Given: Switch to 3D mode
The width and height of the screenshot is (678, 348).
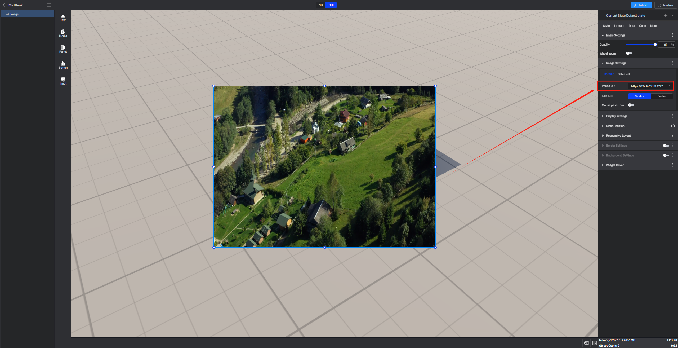Looking at the screenshot, I should click(321, 5).
